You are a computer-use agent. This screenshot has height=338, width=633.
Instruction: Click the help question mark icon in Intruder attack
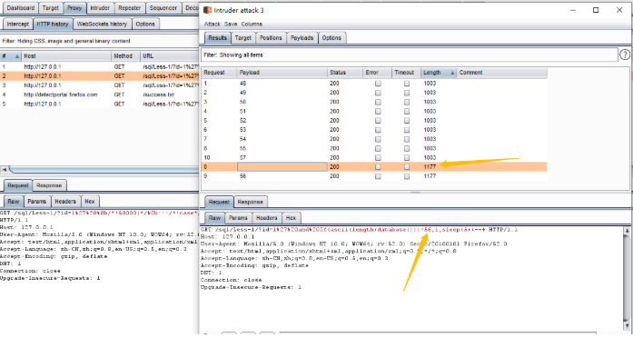[625, 55]
